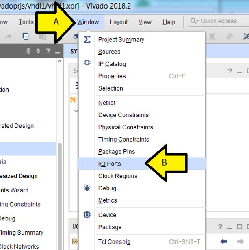Viewport: 249px width, 250px height.
Task: Expand all with the up-down arrows icon
Action: (x=38, y=51)
